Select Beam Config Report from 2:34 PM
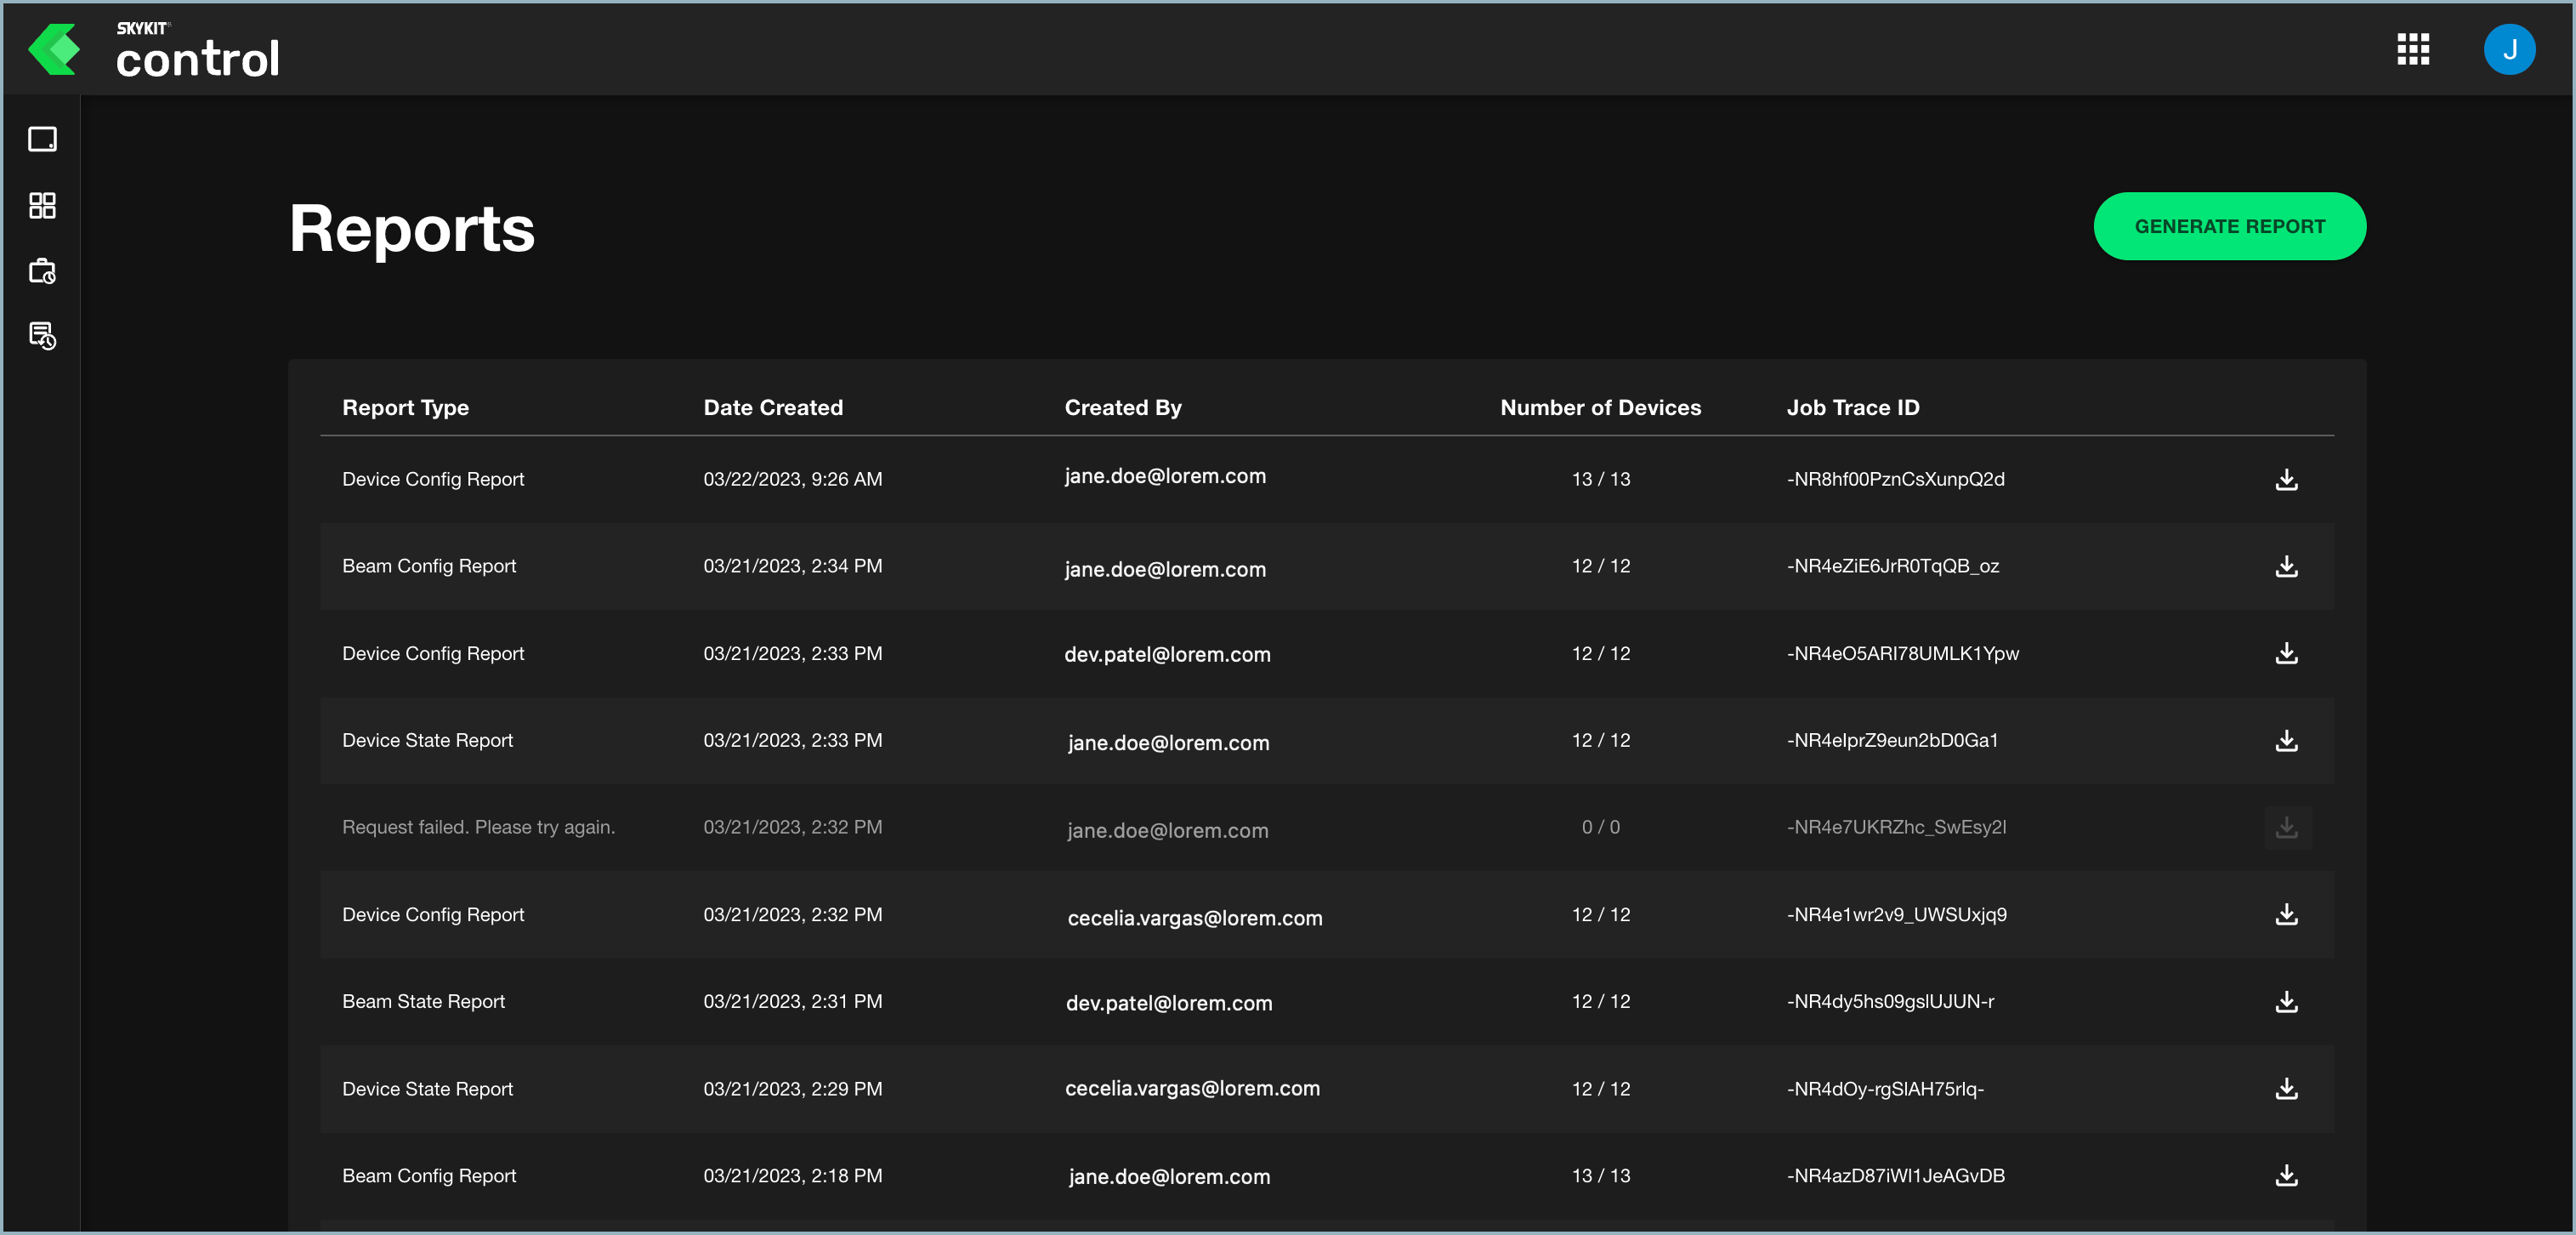 pyautogui.click(x=429, y=566)
